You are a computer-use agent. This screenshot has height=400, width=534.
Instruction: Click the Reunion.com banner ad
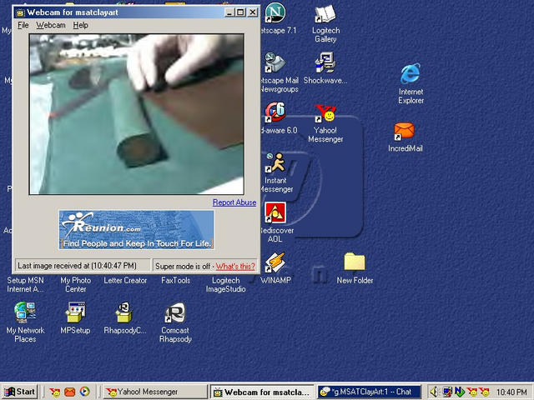pyautogui.click(x=136, y=230)
